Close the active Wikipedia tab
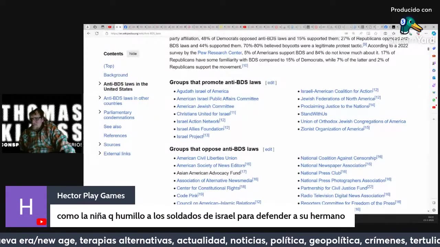 [x=120, y=27]
